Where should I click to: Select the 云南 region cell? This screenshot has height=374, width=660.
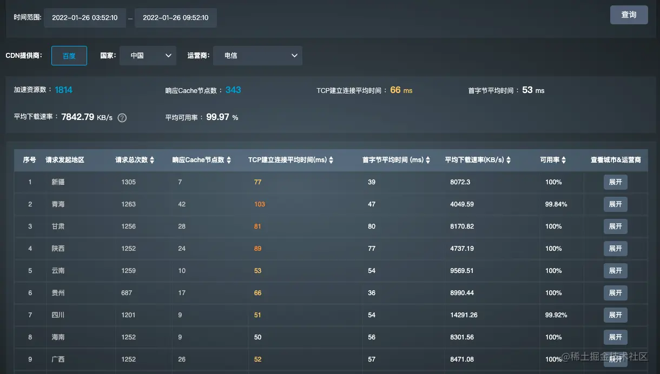58,271
